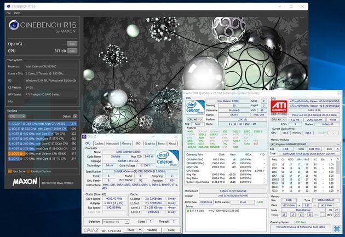Click the Close button in CPU-Z

(x=171, y=230)
